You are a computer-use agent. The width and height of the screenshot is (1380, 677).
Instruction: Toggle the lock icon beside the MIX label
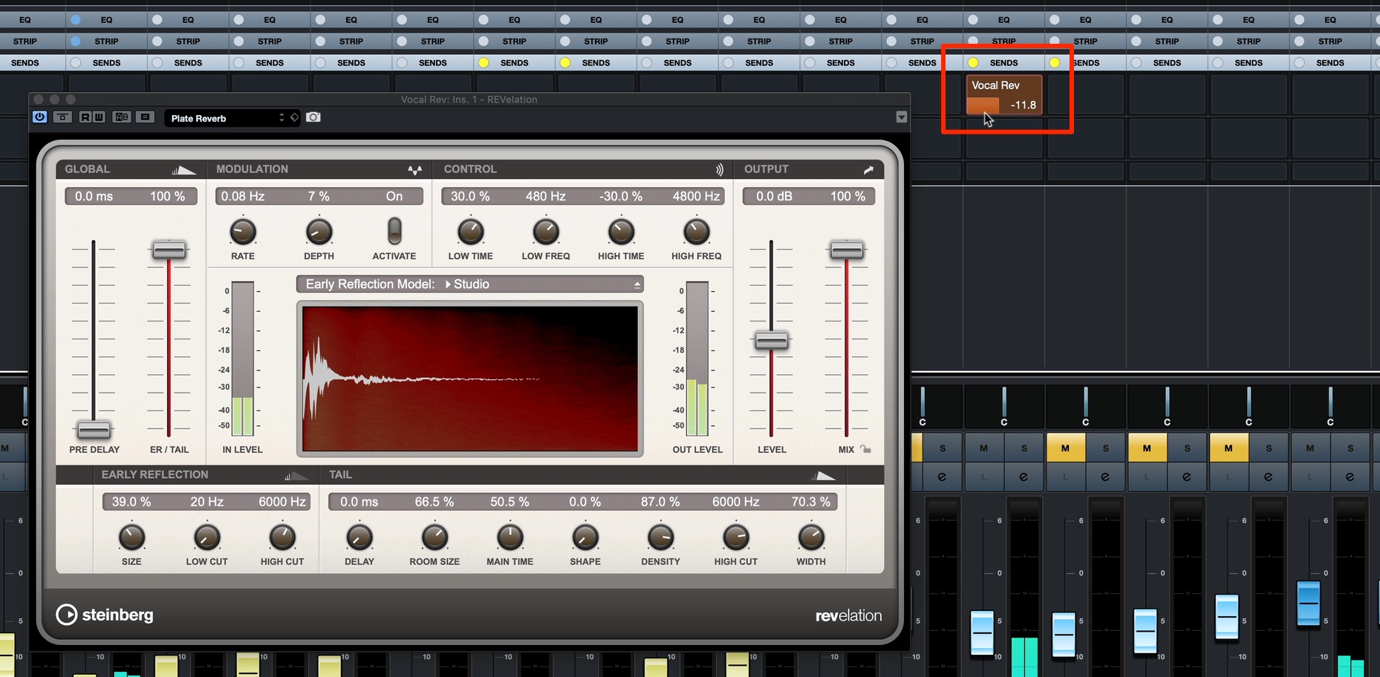coord(865,449)
